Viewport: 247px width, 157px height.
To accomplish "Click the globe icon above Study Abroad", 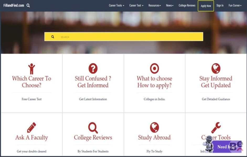I will tap(154, 128).
